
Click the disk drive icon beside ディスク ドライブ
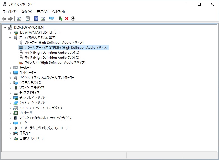point(16,93)
